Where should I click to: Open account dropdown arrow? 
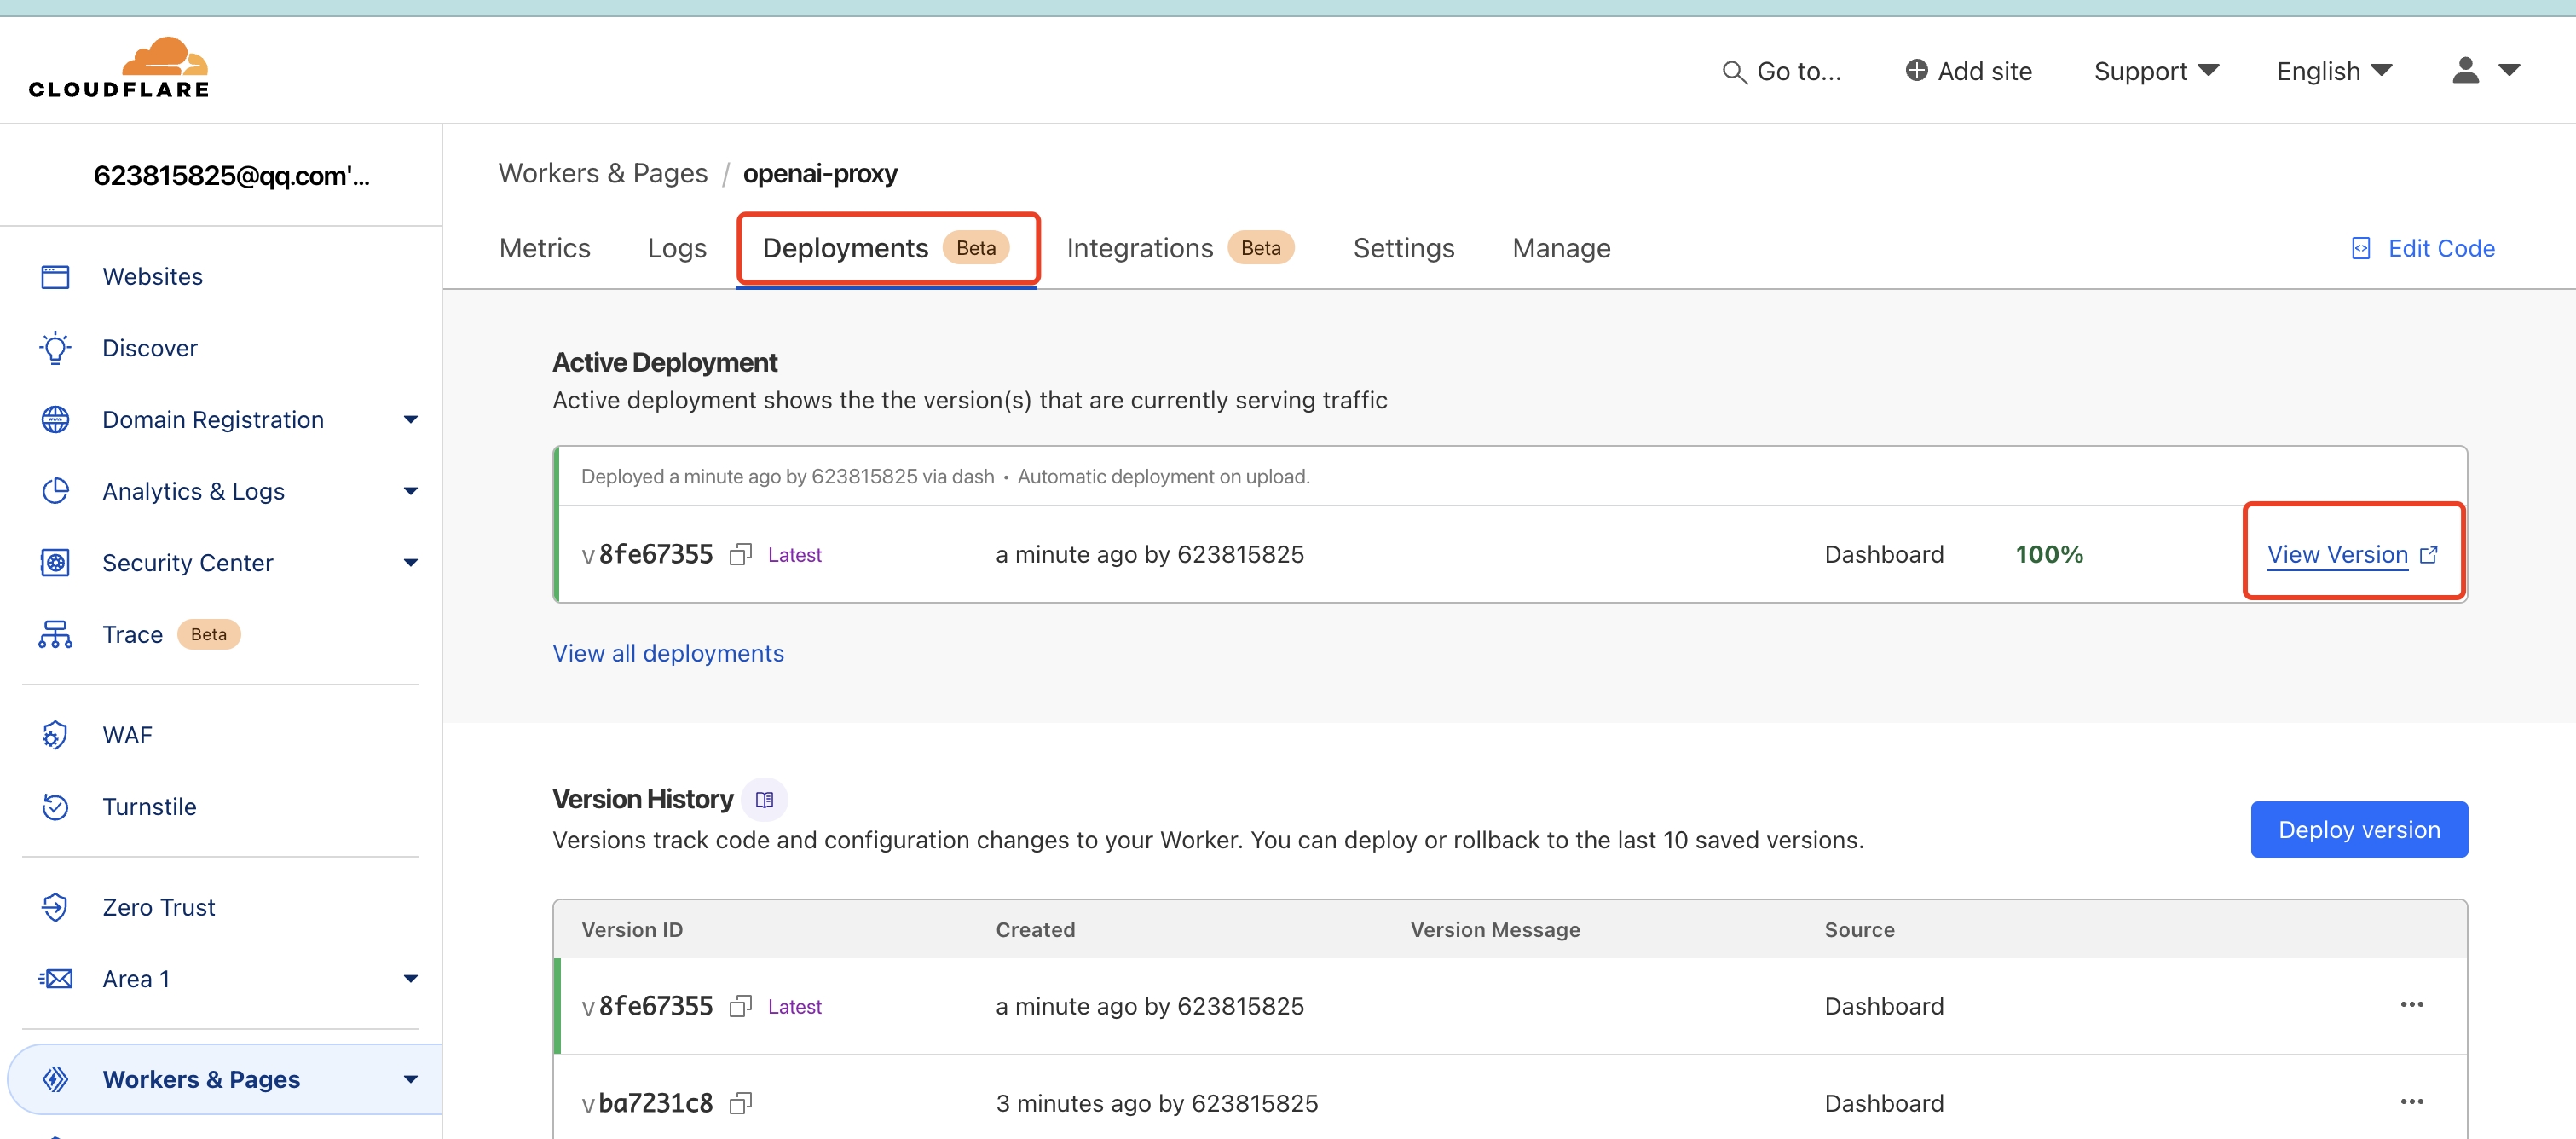(2509, 70)
